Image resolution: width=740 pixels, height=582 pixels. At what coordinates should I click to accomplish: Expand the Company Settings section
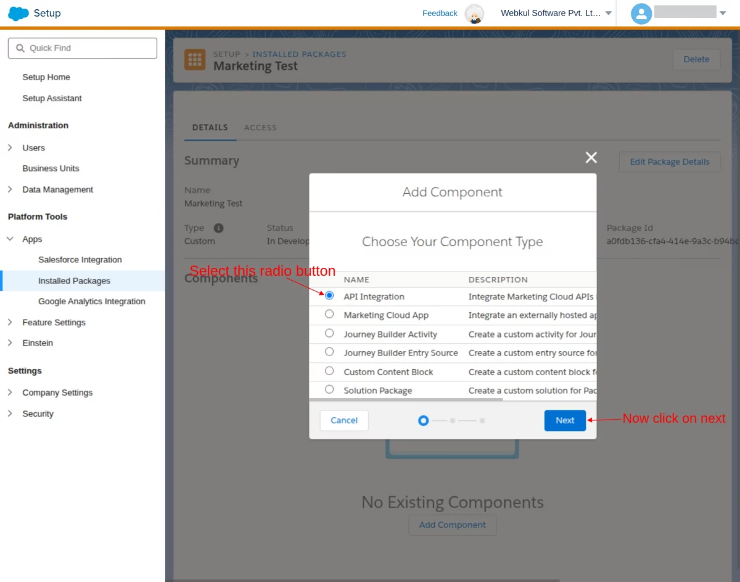tap(10, 393)
